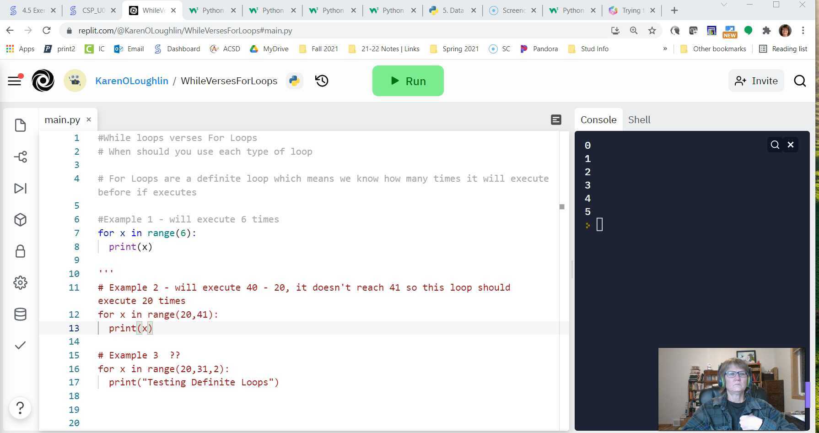Click the Run button

408,81
